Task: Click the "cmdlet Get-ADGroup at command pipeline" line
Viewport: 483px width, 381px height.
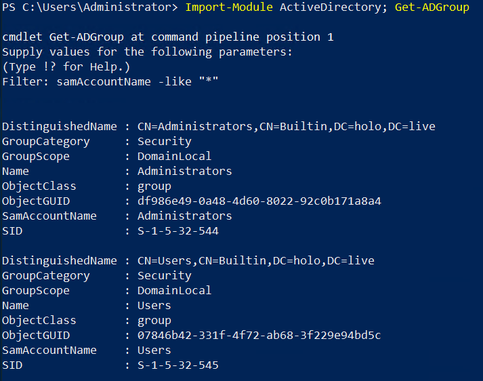Action: pyautogui.click(x=167, y=37)
